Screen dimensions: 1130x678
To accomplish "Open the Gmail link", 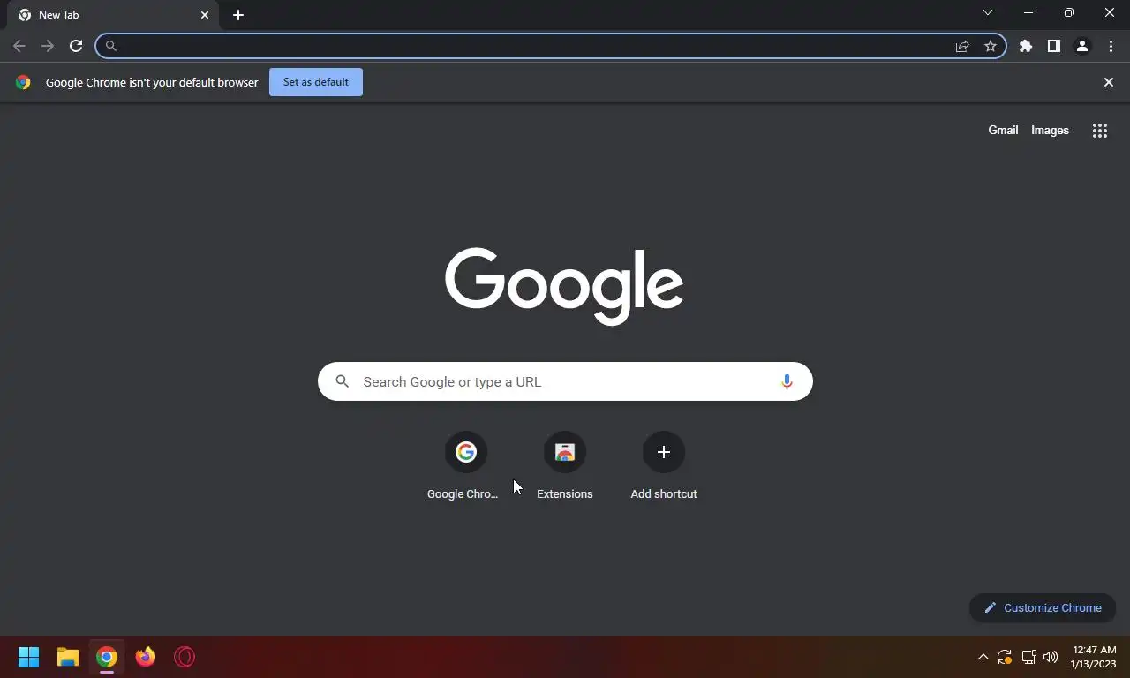I will (1003, 130).
